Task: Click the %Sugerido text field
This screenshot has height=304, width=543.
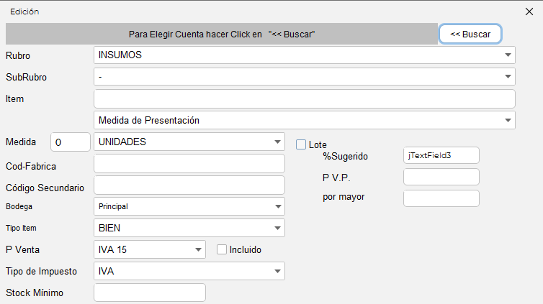Action: [441, 155]
